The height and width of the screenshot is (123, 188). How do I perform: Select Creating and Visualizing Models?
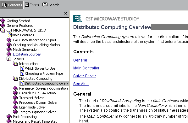(36, 45)
